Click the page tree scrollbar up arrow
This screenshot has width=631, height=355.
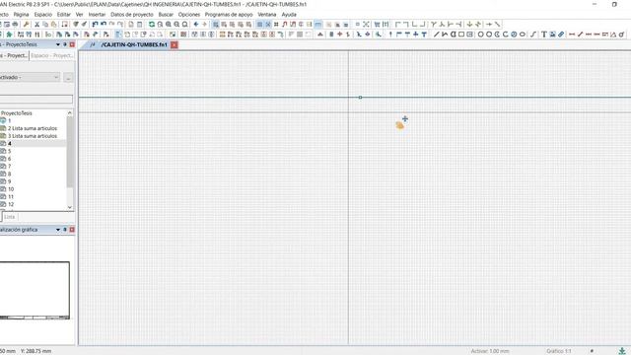pos(70,113)
